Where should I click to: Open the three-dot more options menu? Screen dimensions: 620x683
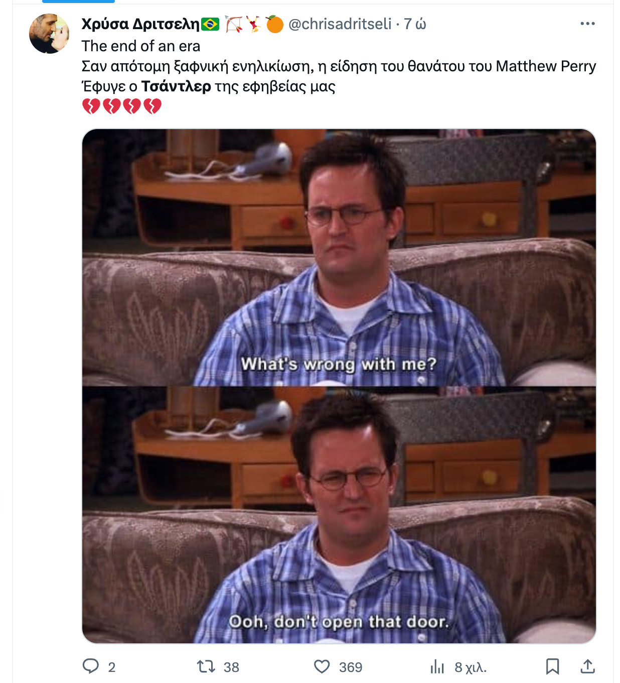click(x=587, y=24)
